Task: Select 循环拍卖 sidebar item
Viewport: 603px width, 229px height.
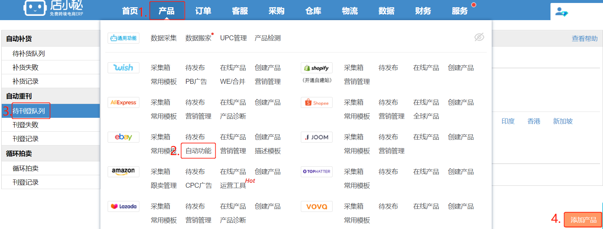Action: 51,168
